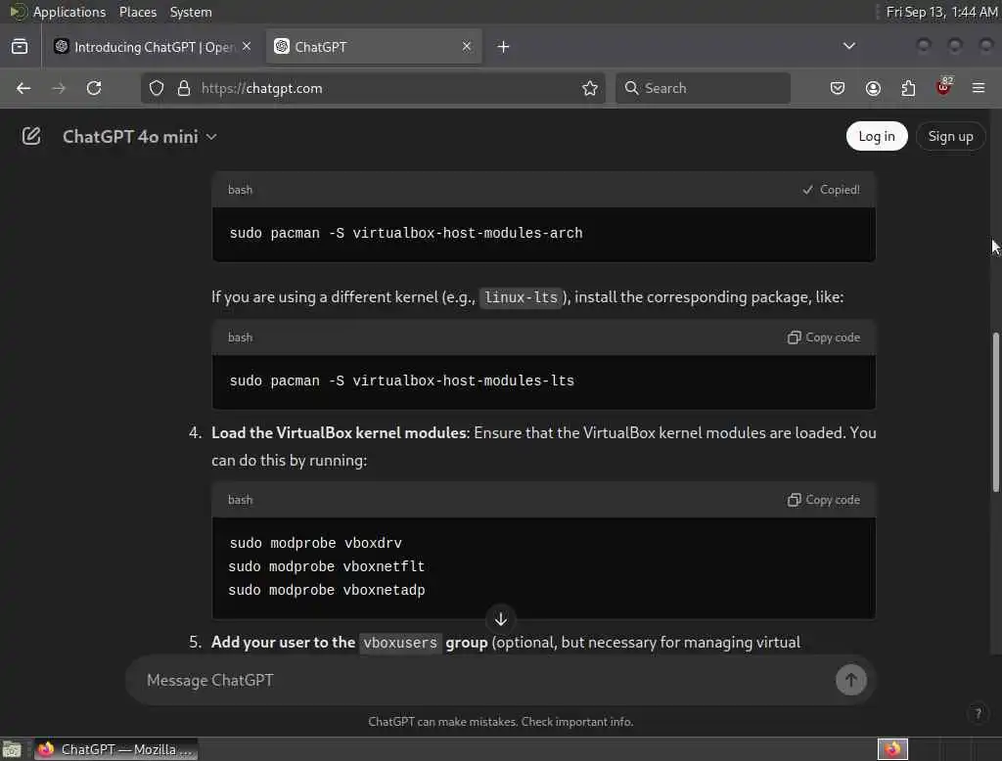Close the Introducing ChatGPT tab
Viewport: 1002px width, 761px height.
coord(247,47)
